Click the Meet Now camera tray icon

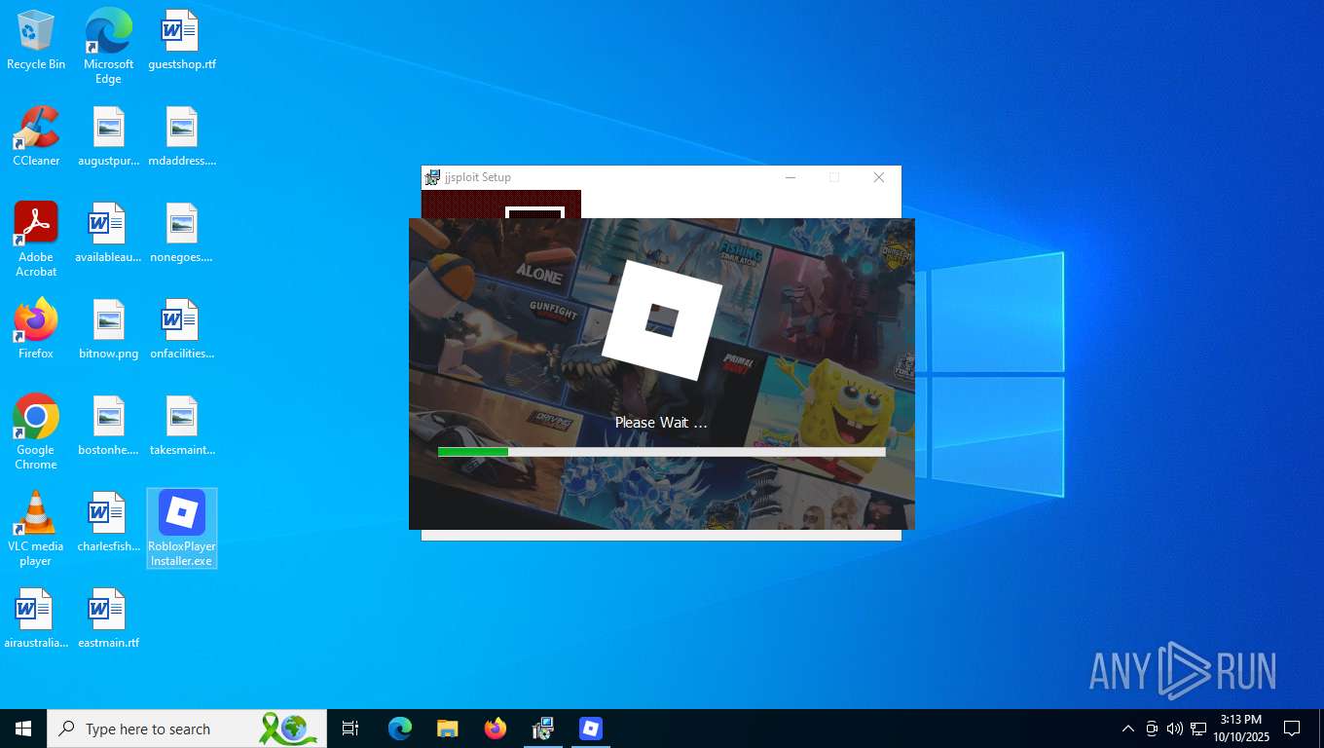(1152, 729)
